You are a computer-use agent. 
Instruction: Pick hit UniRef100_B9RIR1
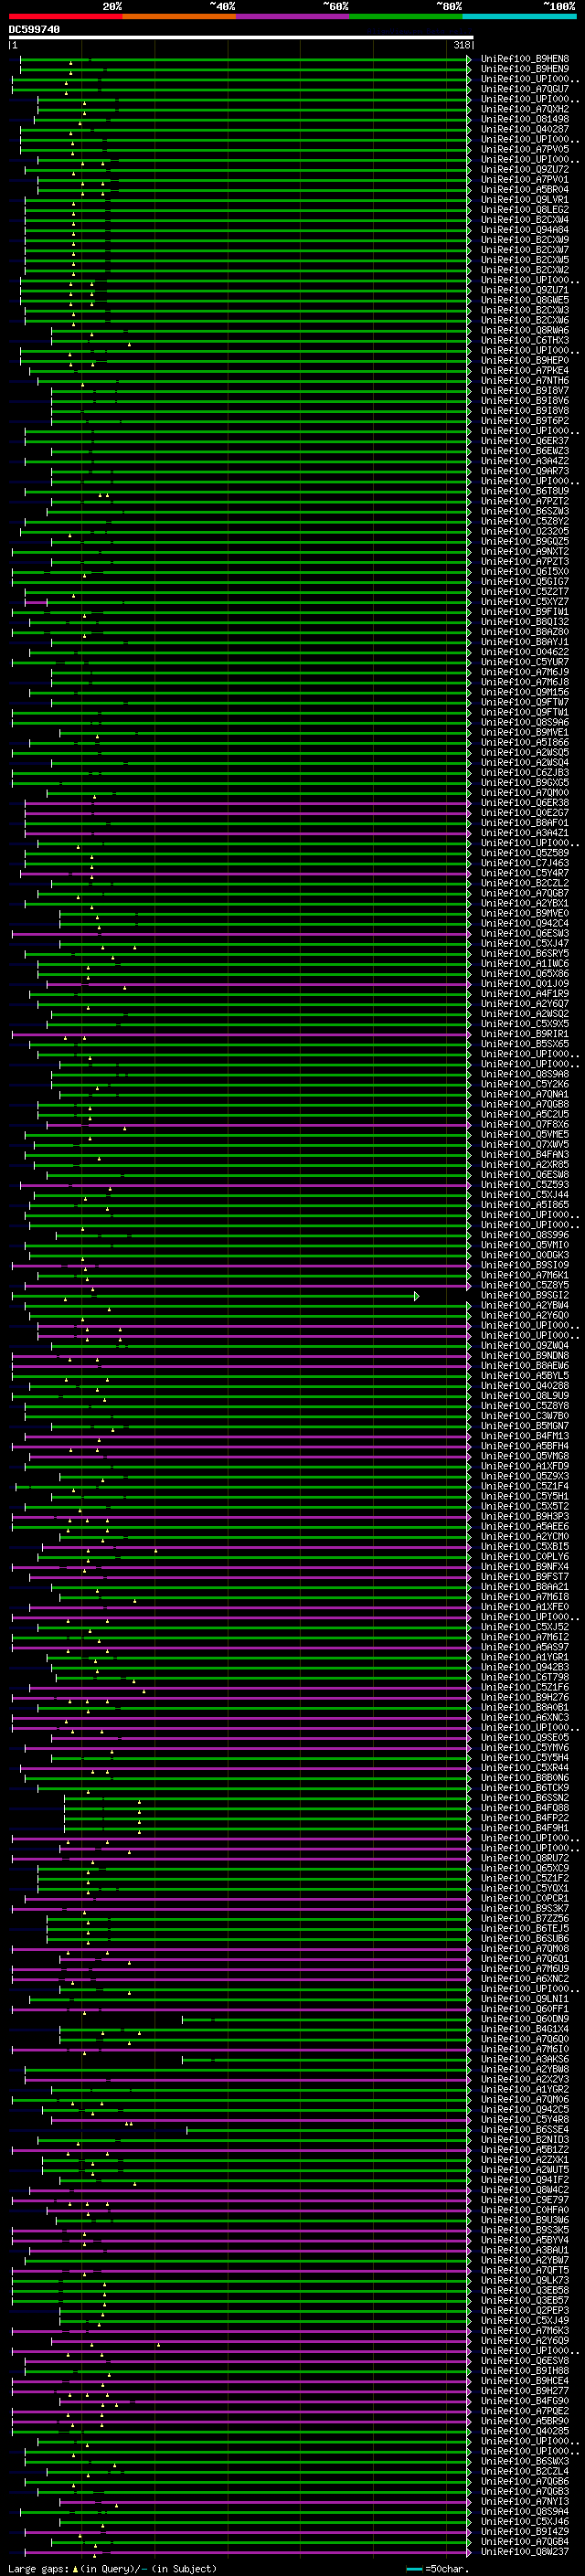(525, 1034)
